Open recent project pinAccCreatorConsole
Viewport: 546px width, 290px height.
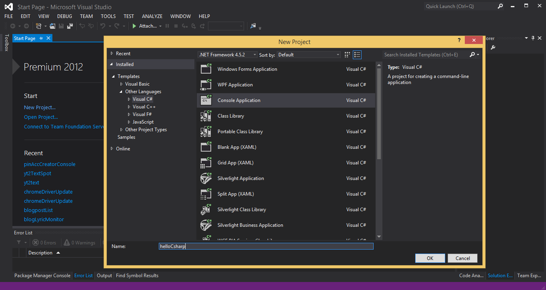[x=50, y=164]
